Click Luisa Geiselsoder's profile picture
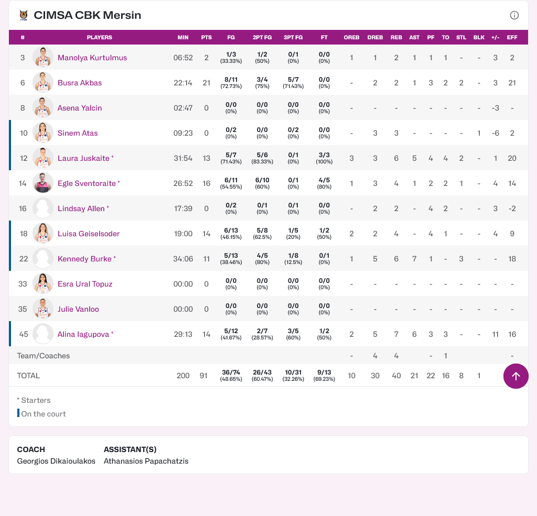537x516 pixels. click(x=43, y=234)
